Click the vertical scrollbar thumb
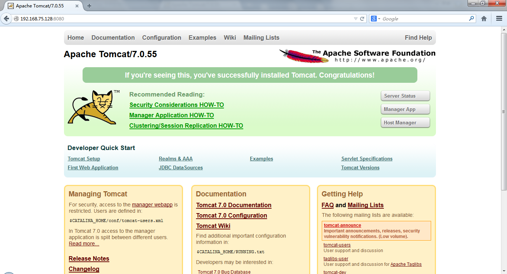The image size is (507, 274). tap(504, 111)
